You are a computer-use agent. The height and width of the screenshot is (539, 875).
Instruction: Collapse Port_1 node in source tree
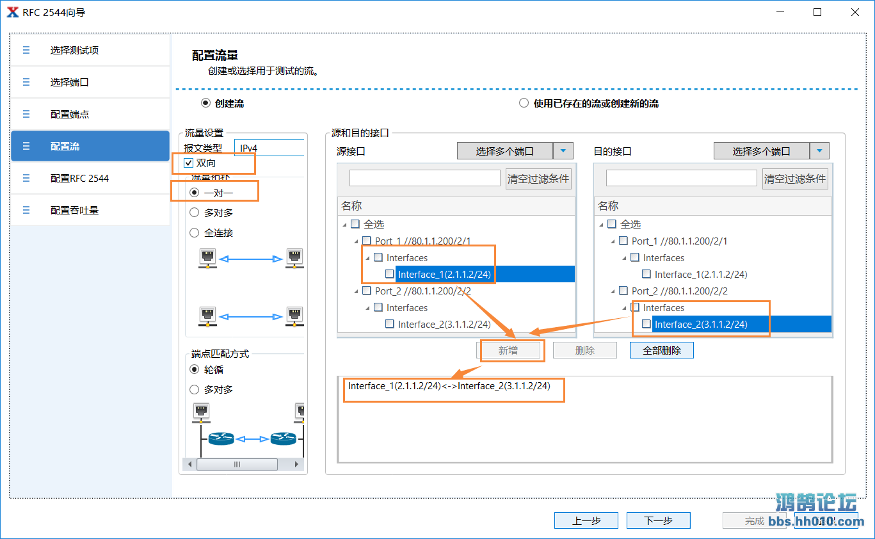(357, 241)
